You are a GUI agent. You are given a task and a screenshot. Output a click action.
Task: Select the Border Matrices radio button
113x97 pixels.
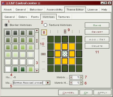[6, 25]
